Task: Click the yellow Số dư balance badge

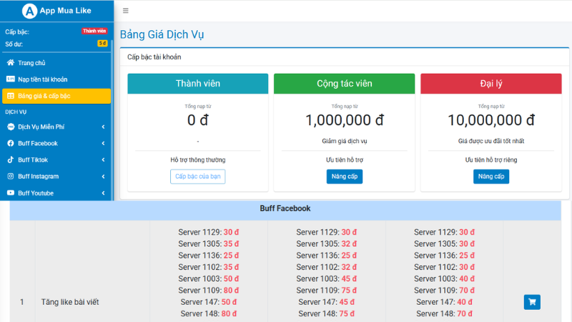Action: click(x=102, y=44)
